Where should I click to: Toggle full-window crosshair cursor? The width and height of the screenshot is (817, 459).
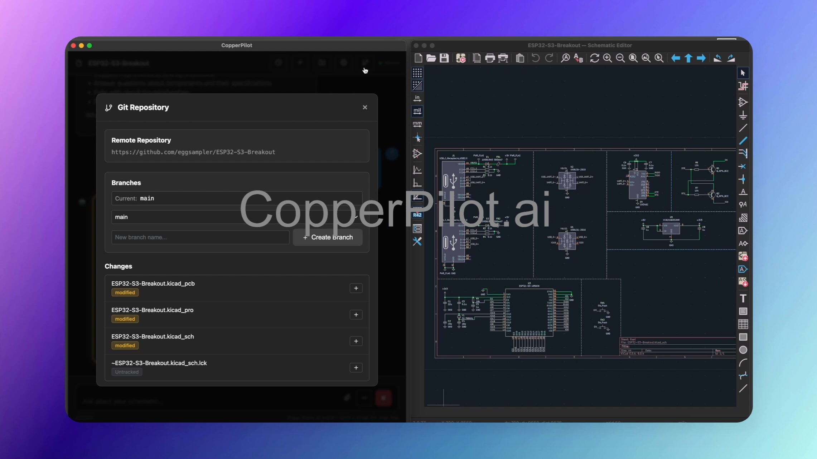(417, 138)
